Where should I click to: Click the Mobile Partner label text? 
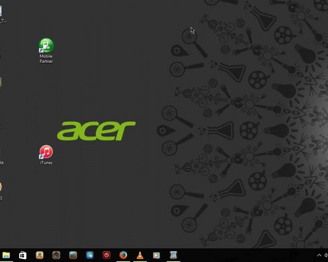tap(46, 59)
